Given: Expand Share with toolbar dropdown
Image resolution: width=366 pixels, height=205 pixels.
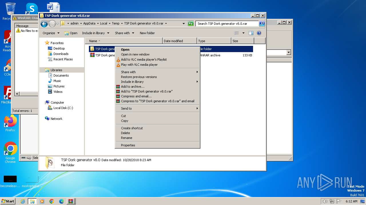Looking at the screenshot, I should (x=124, y=33).
